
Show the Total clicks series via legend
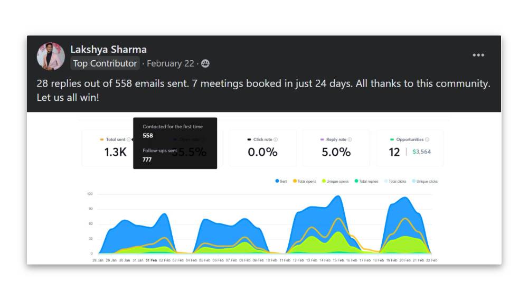coord(394,181)
